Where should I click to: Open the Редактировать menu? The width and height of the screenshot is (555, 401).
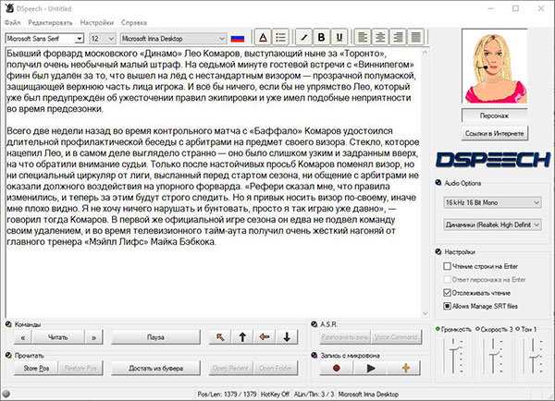click(50, 22)
